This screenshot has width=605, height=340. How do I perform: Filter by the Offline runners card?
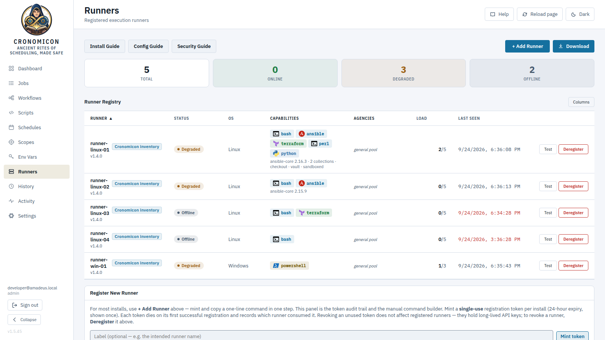coord(532,73)
